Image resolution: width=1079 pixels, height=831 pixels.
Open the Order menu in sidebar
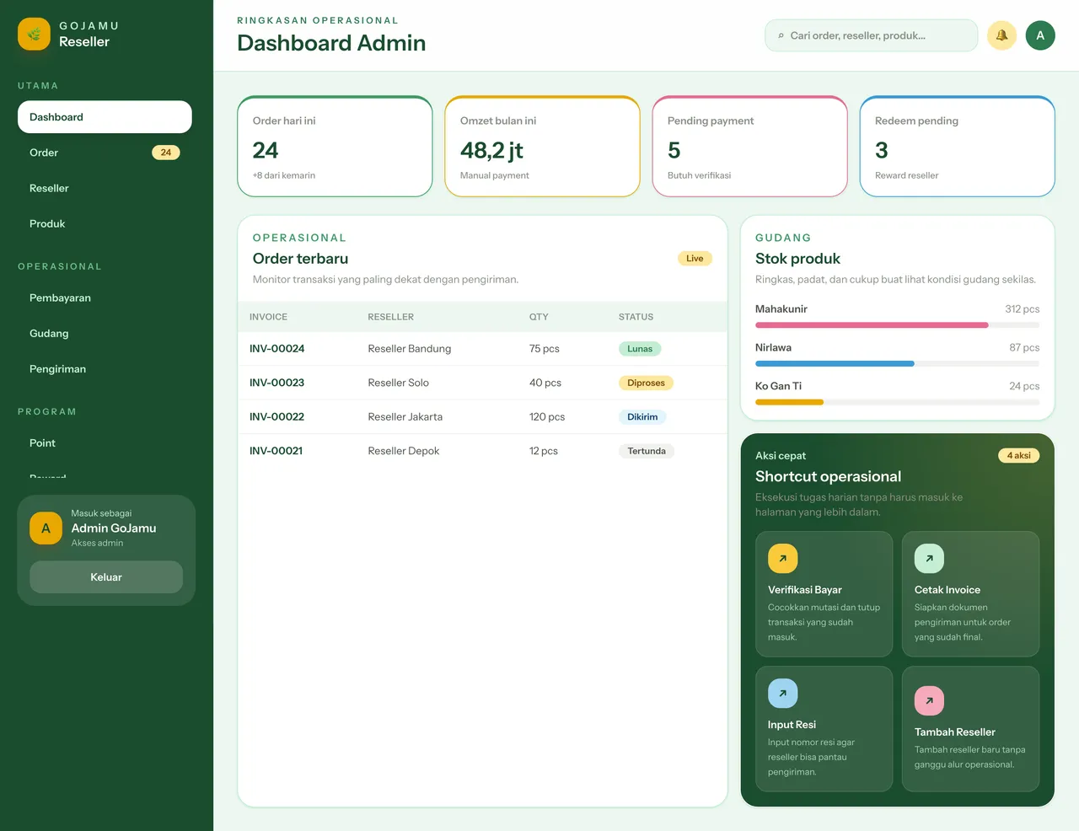tap(105, 153)
